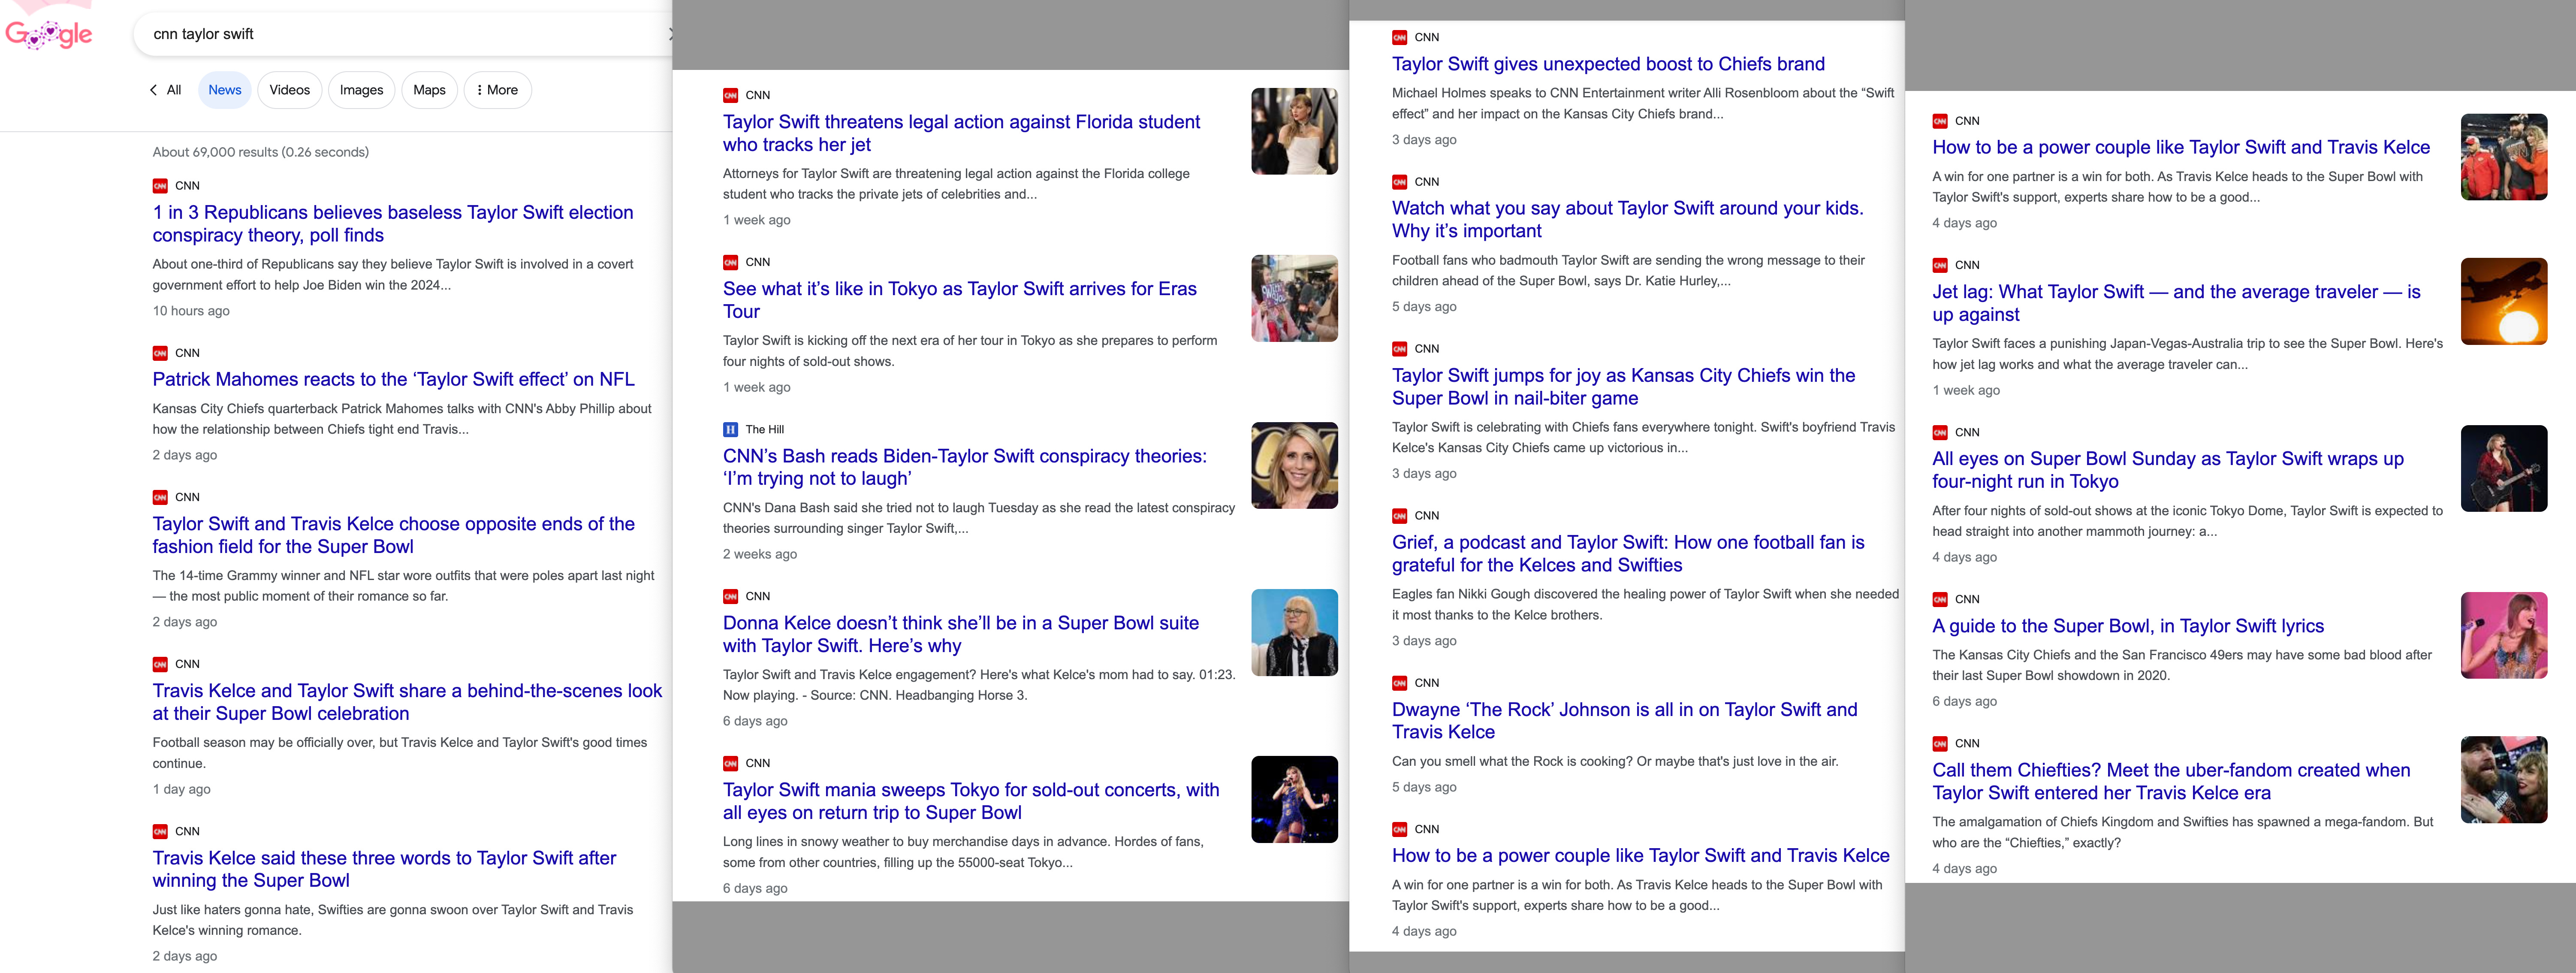Click CNN icon above 'jumps for joy' article
This screenshot has height=973, width=2576.
point(1399,349)
